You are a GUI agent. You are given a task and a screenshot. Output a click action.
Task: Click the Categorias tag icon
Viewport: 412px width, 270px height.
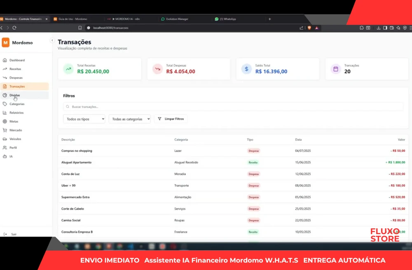(x=5, y=104)
